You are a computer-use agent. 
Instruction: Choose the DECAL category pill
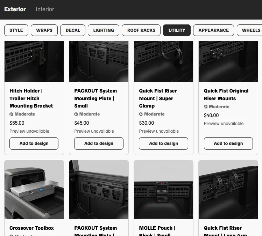pyautogui.click(x=73, y=30)
